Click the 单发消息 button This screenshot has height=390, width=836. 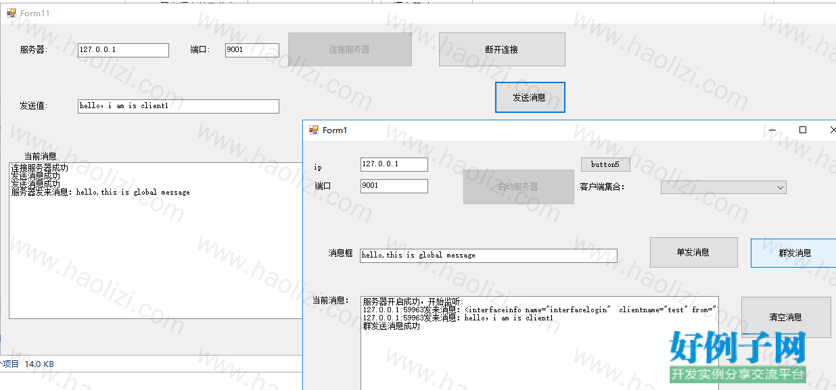693,252
